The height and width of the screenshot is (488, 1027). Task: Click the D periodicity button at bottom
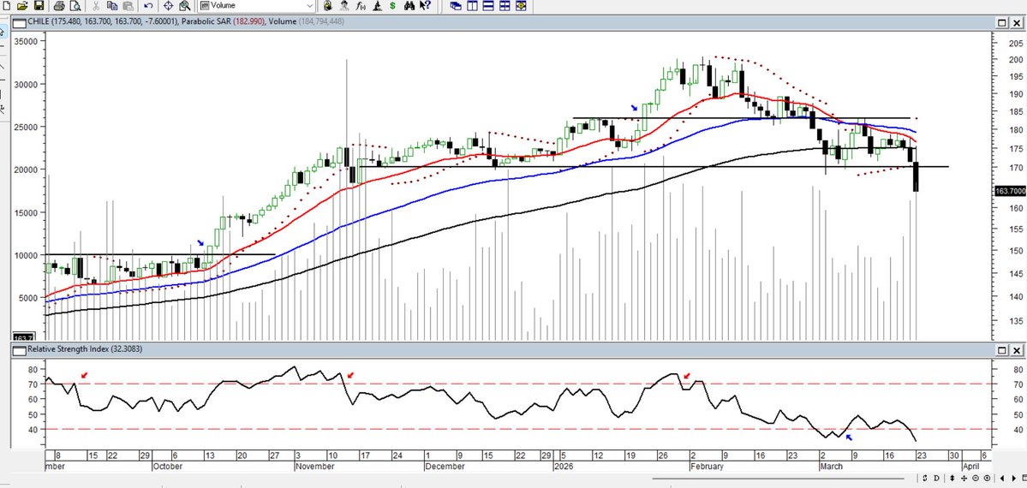point(936,479)
